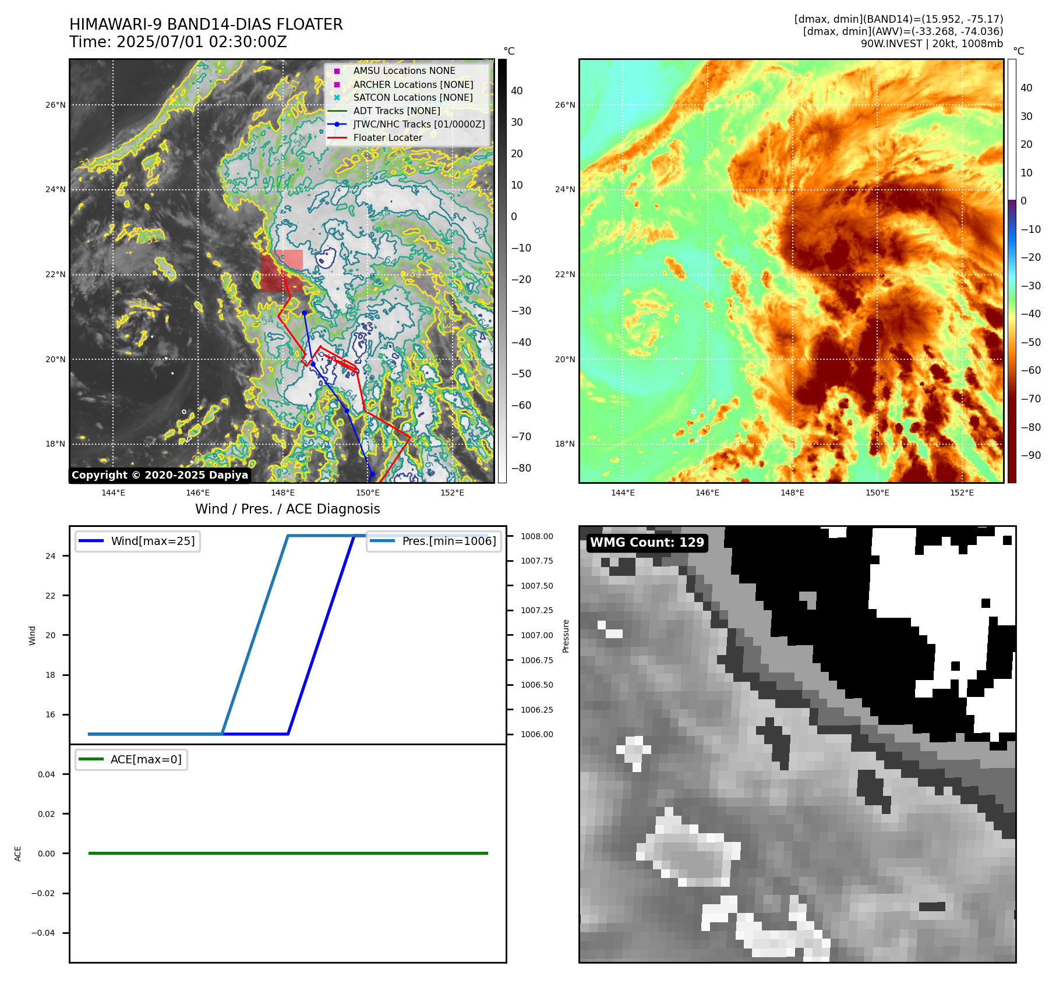Click the rainbow colorbar '−90' tick
The image size is (1056, 984).
pyautogui.click(x=1031, y=455)
